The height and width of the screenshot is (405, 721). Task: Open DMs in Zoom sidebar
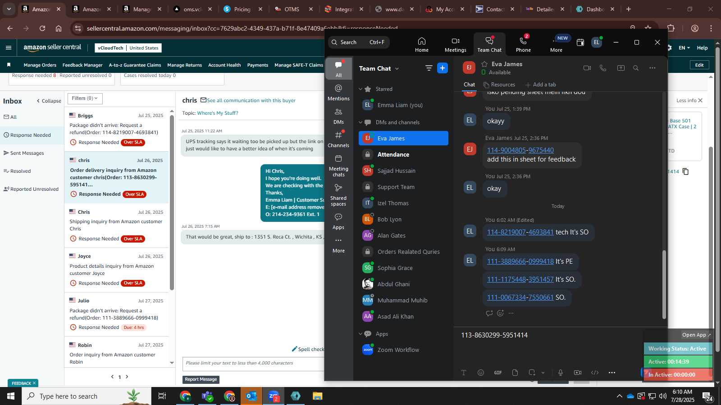tap(338, 116)
